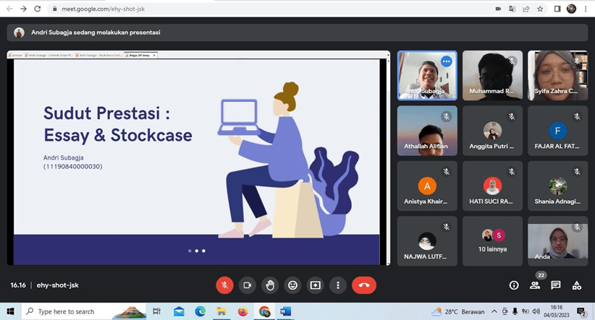The width and height of the screenshot is (595, 320).
Task: Open the three-dot more options menu
Action: (338, 285)
